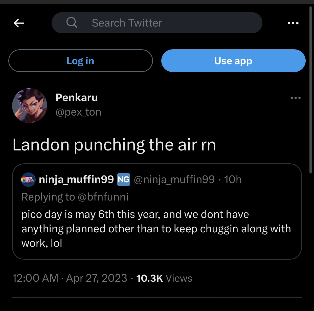Click ninja_muffin99's Nyan cat avatar
The height and width of the screenshot is (311, 314).
28,180
